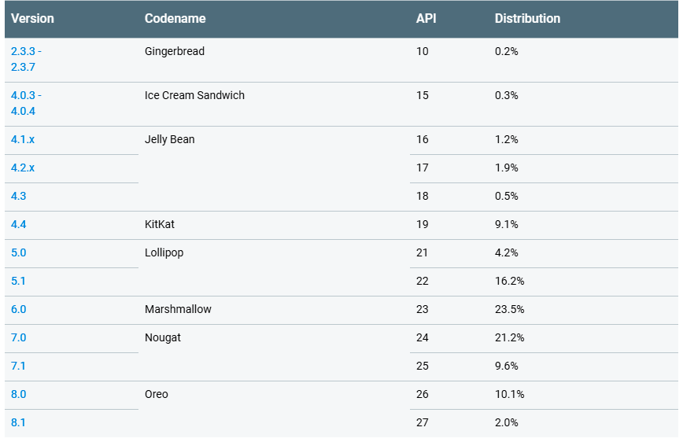Click the Ice Cream Sandwich codename text

pos(194,95)
